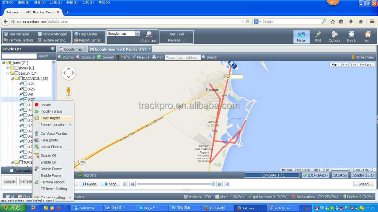Open the Google map type dropdown
The width and height of the screenshot is (378, 212).
[x=138, y=34]
